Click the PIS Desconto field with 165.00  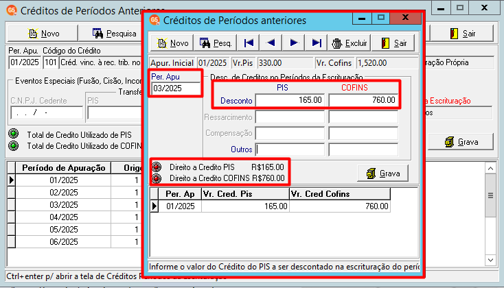(x=290, y=100)
